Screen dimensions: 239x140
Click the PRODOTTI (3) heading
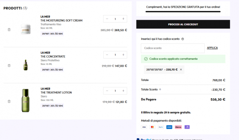pos(15,8)
